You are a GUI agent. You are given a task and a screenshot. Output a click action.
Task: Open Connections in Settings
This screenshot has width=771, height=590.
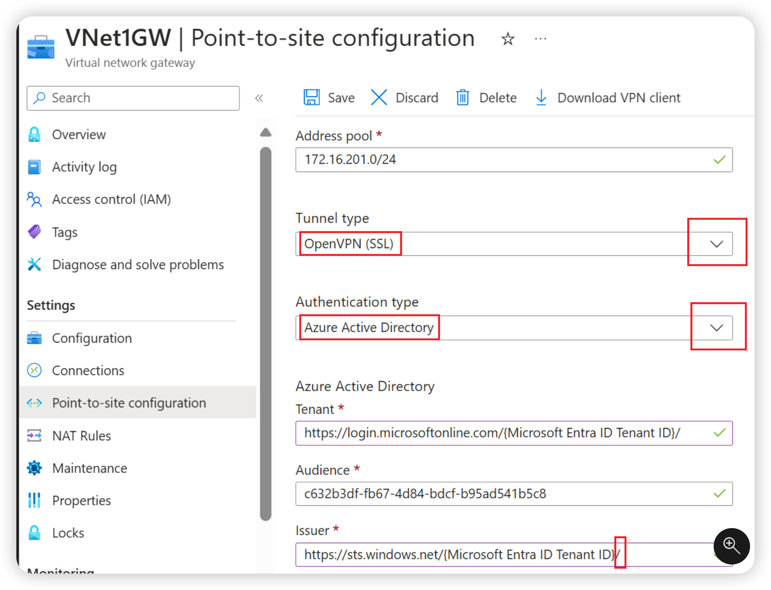[x=88, y=371]
